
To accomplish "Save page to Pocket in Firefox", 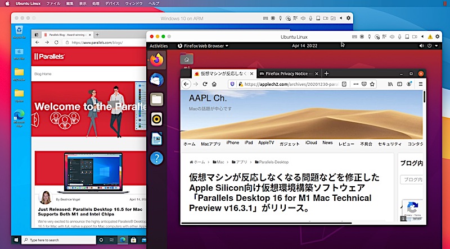I will coord(364,84).
